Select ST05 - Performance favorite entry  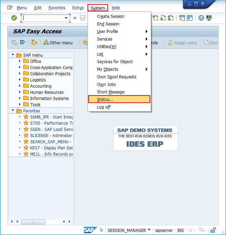tap(51, 123)
